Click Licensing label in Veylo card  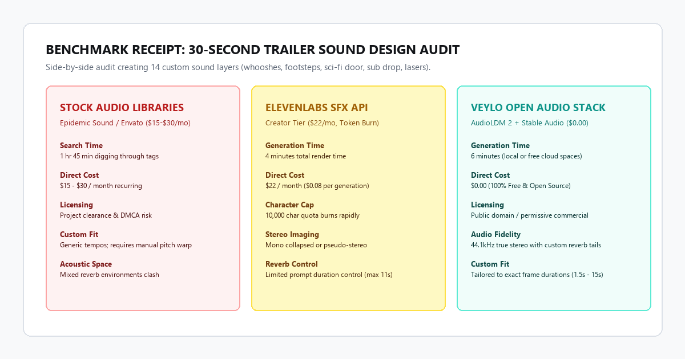[487, 205]
